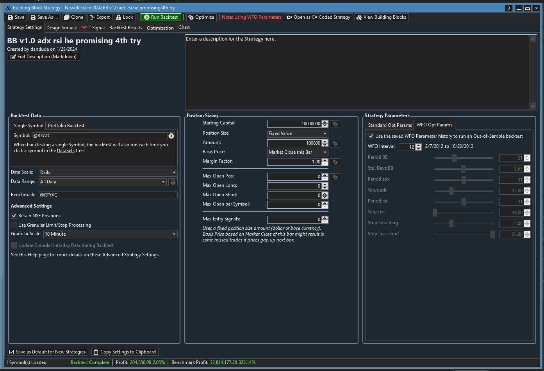The image size is (544, 371).
Task: Expand the Position Size dropdown
Action: [x=297, y=133]
